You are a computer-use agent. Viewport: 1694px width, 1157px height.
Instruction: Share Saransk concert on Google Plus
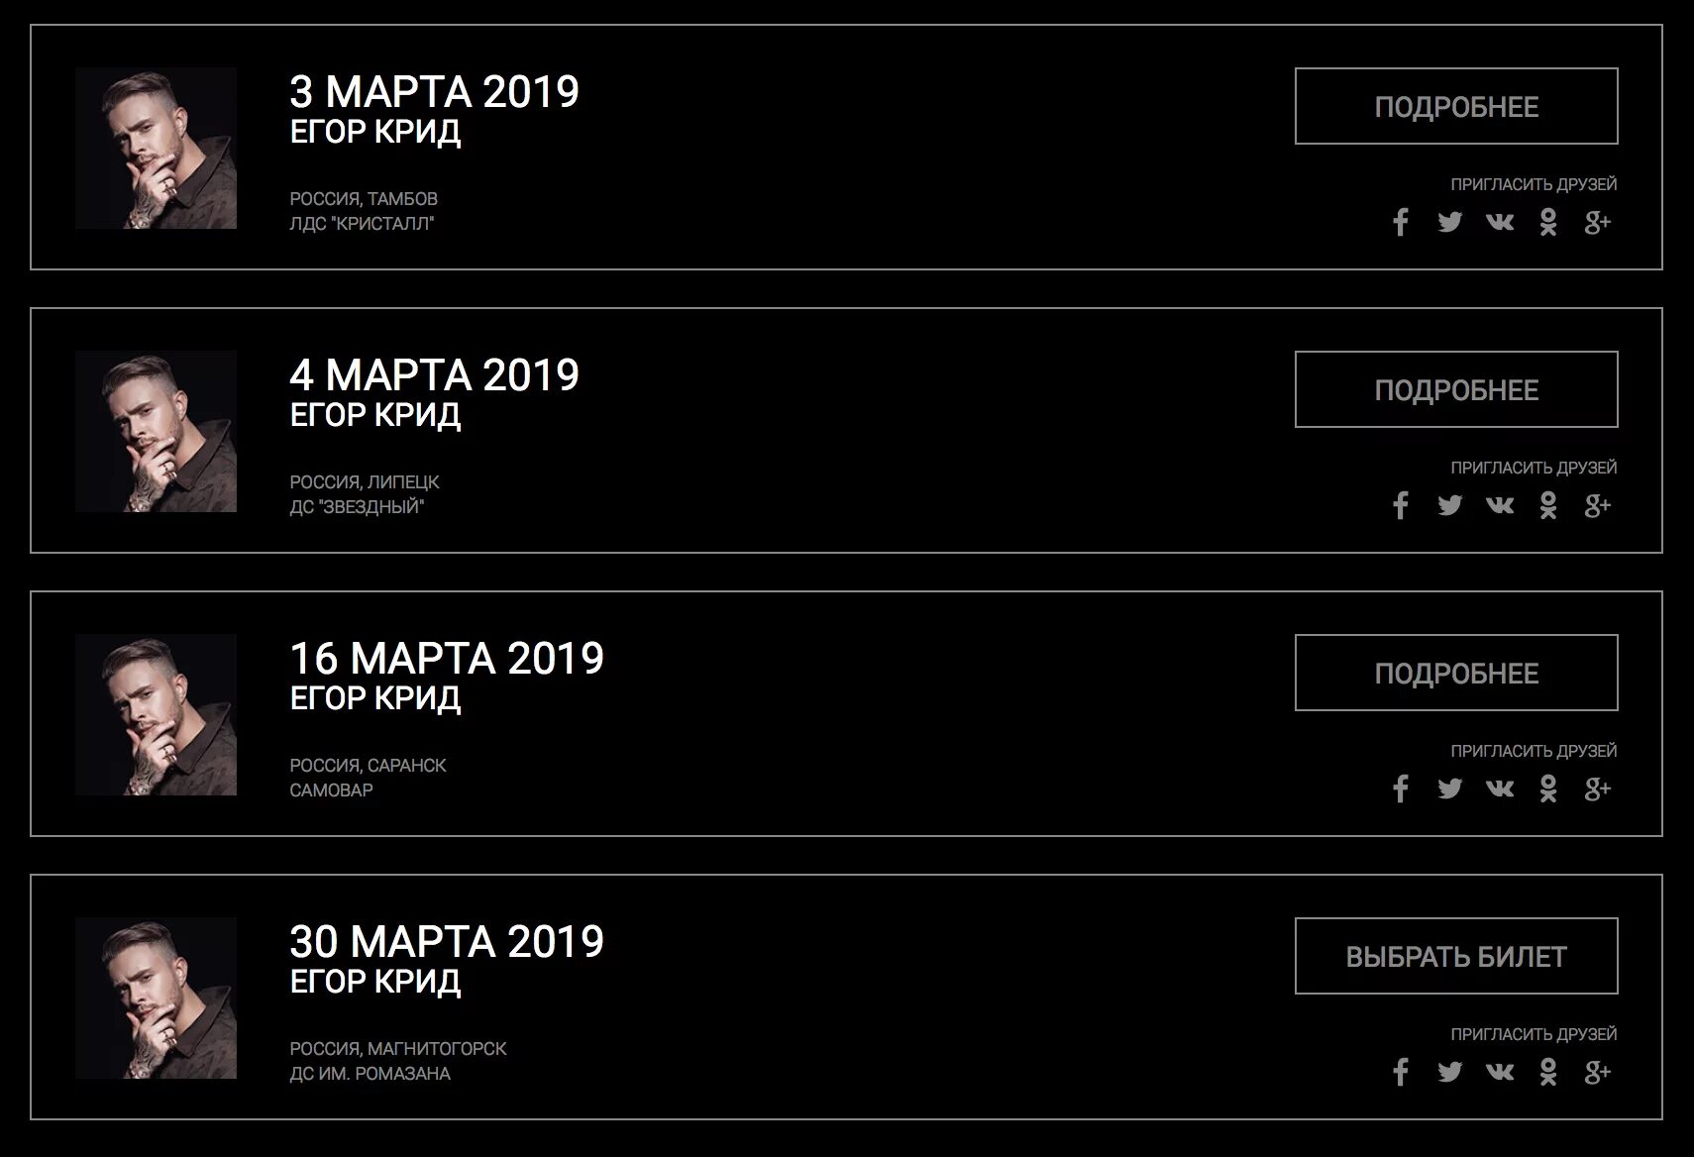(1597, 789)
